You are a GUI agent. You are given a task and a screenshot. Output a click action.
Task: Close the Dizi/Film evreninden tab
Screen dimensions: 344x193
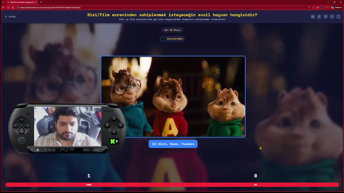tap(36, 2)
